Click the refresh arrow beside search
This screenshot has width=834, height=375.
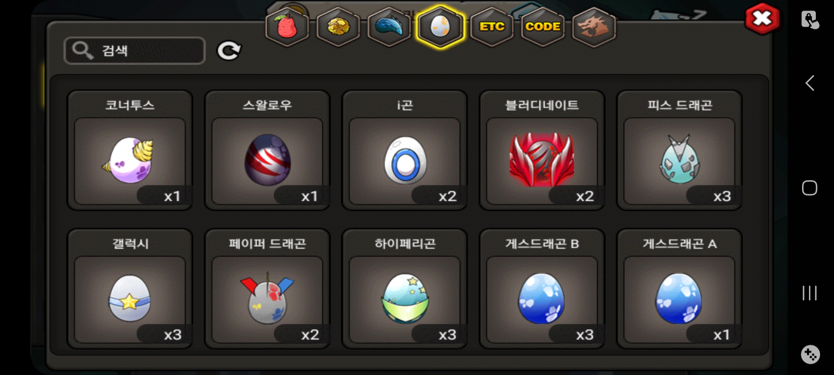click(x=229, y=51)
